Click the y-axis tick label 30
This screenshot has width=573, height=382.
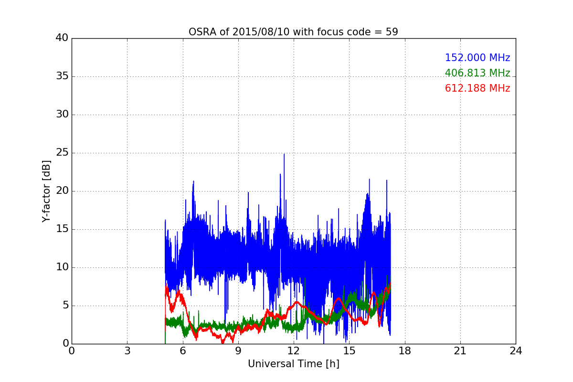pyautogui.click(x=63, y=115)
